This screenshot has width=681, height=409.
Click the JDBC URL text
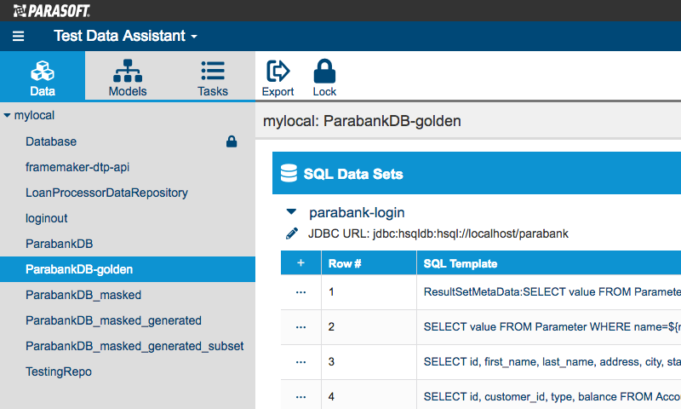[438, 233]
